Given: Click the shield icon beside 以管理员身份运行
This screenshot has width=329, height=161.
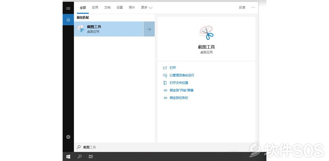Looking at the screenshot, I should [165, 75].
